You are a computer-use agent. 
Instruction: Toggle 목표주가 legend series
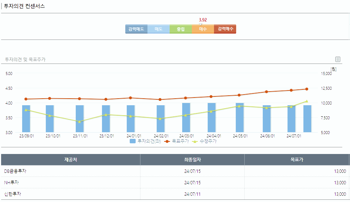pyautogui.click(x=177, y=141)
